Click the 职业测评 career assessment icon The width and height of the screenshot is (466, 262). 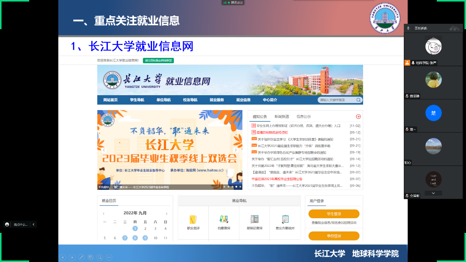coord(193,220)
